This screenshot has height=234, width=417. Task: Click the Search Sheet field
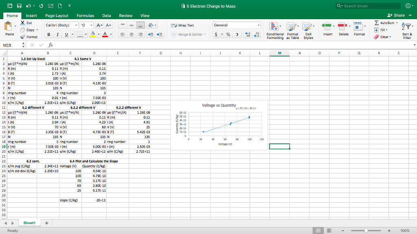[368, 6]
